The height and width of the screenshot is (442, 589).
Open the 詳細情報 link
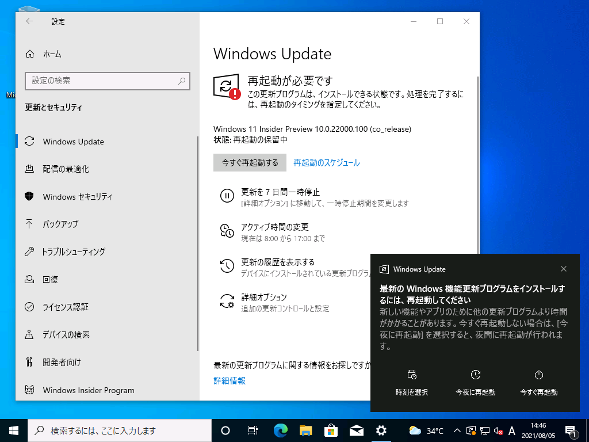coord(230,381)
